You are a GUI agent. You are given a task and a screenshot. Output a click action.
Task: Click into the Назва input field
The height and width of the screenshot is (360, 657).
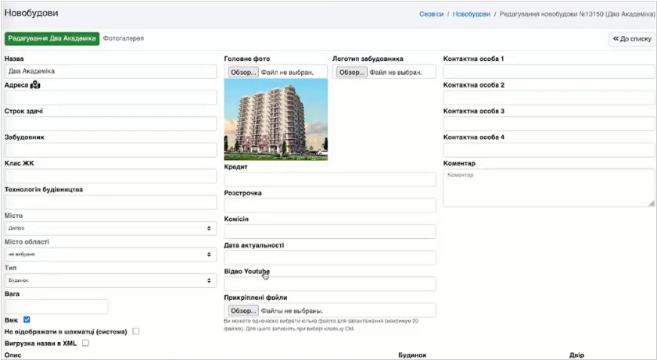tap(110, 71)
